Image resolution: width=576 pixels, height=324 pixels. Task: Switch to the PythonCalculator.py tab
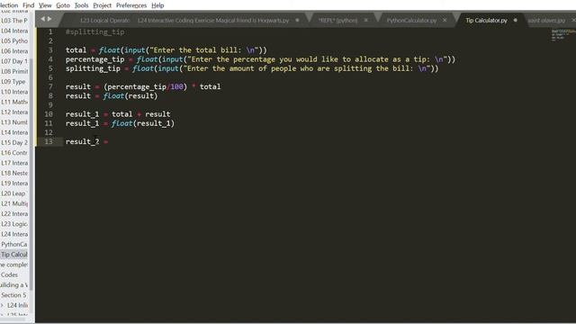(x=411, y=20)
